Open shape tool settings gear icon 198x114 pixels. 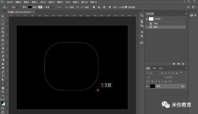pos(110,7)
